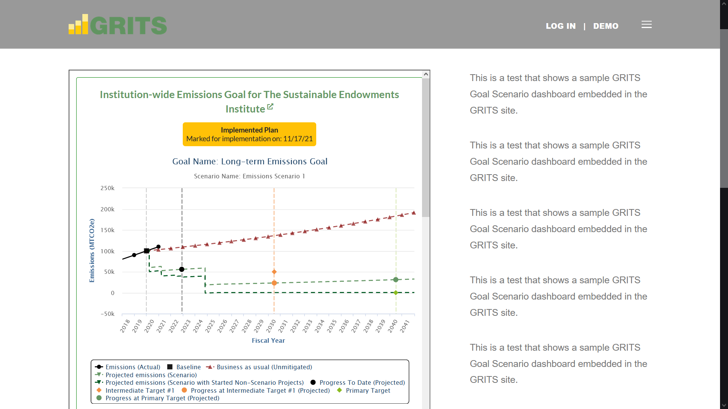This screenshot has width=728, height=409.
Task: Toggle Progress To Date (Projected) legend entry
Action: click(358, 382)
